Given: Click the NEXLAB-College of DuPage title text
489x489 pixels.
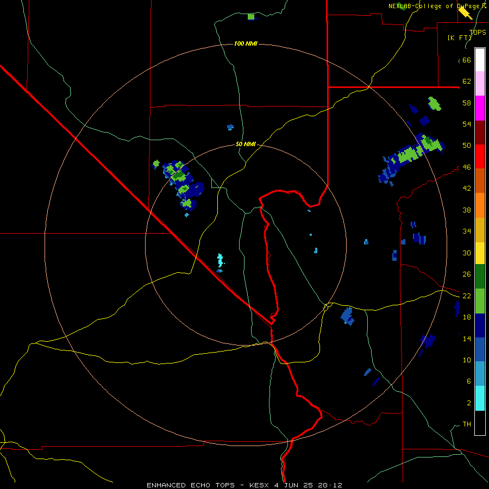Looking at the screenshot, I should pyautogui.click(x=437, y=6).
